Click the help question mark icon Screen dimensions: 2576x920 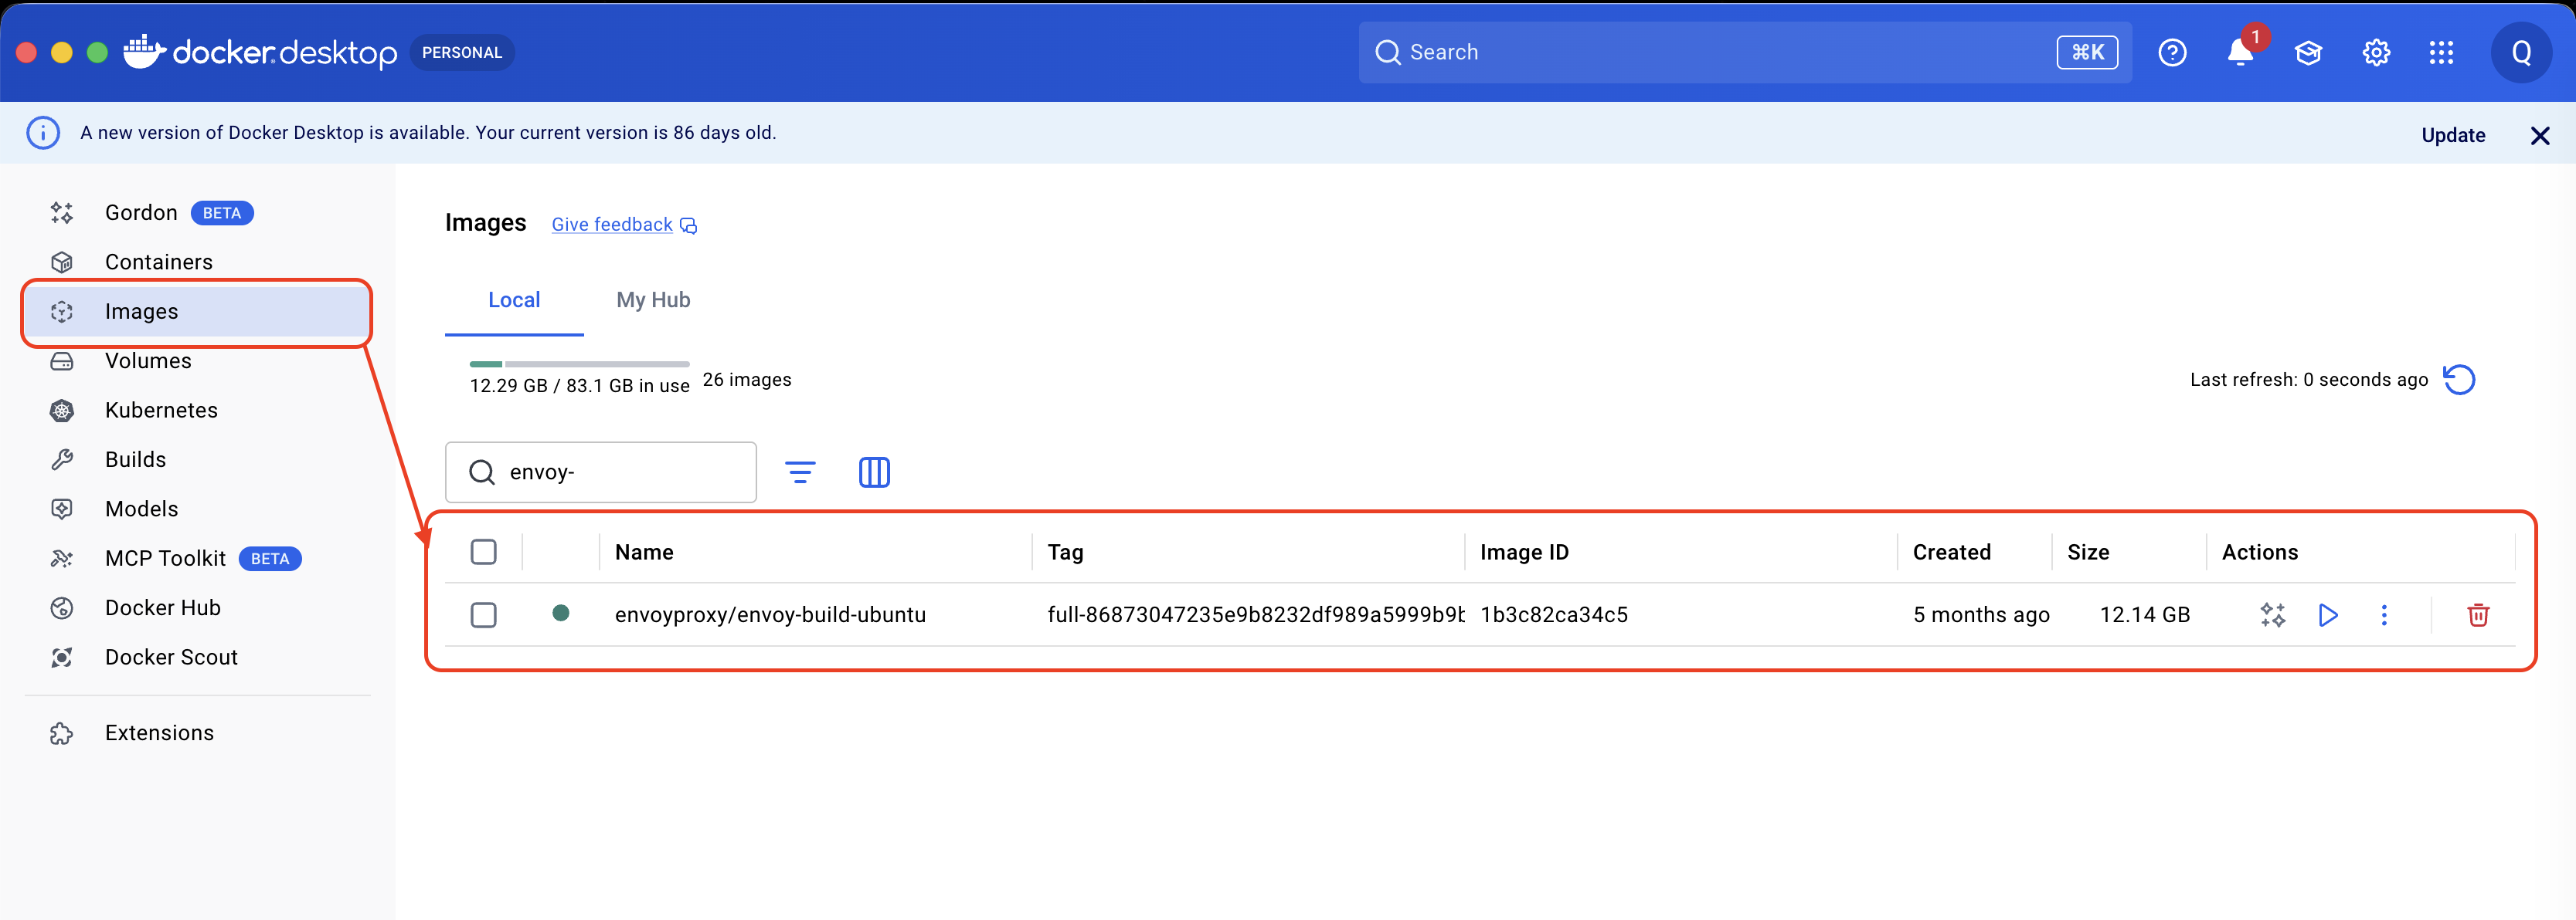[x=2172, y=53]
